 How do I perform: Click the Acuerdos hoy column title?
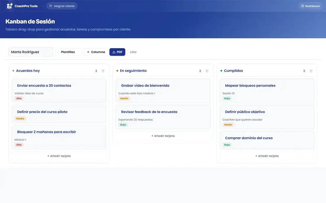coord(28,71)
